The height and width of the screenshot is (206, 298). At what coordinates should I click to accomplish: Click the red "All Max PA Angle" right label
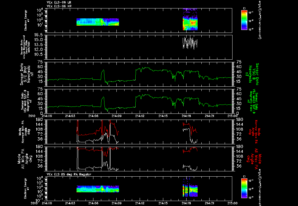tap(254, 159)
